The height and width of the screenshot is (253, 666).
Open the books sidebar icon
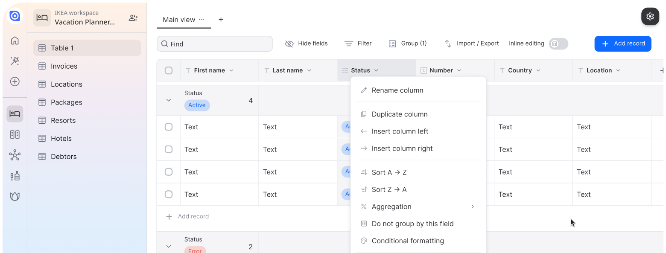tap(15, 134)
